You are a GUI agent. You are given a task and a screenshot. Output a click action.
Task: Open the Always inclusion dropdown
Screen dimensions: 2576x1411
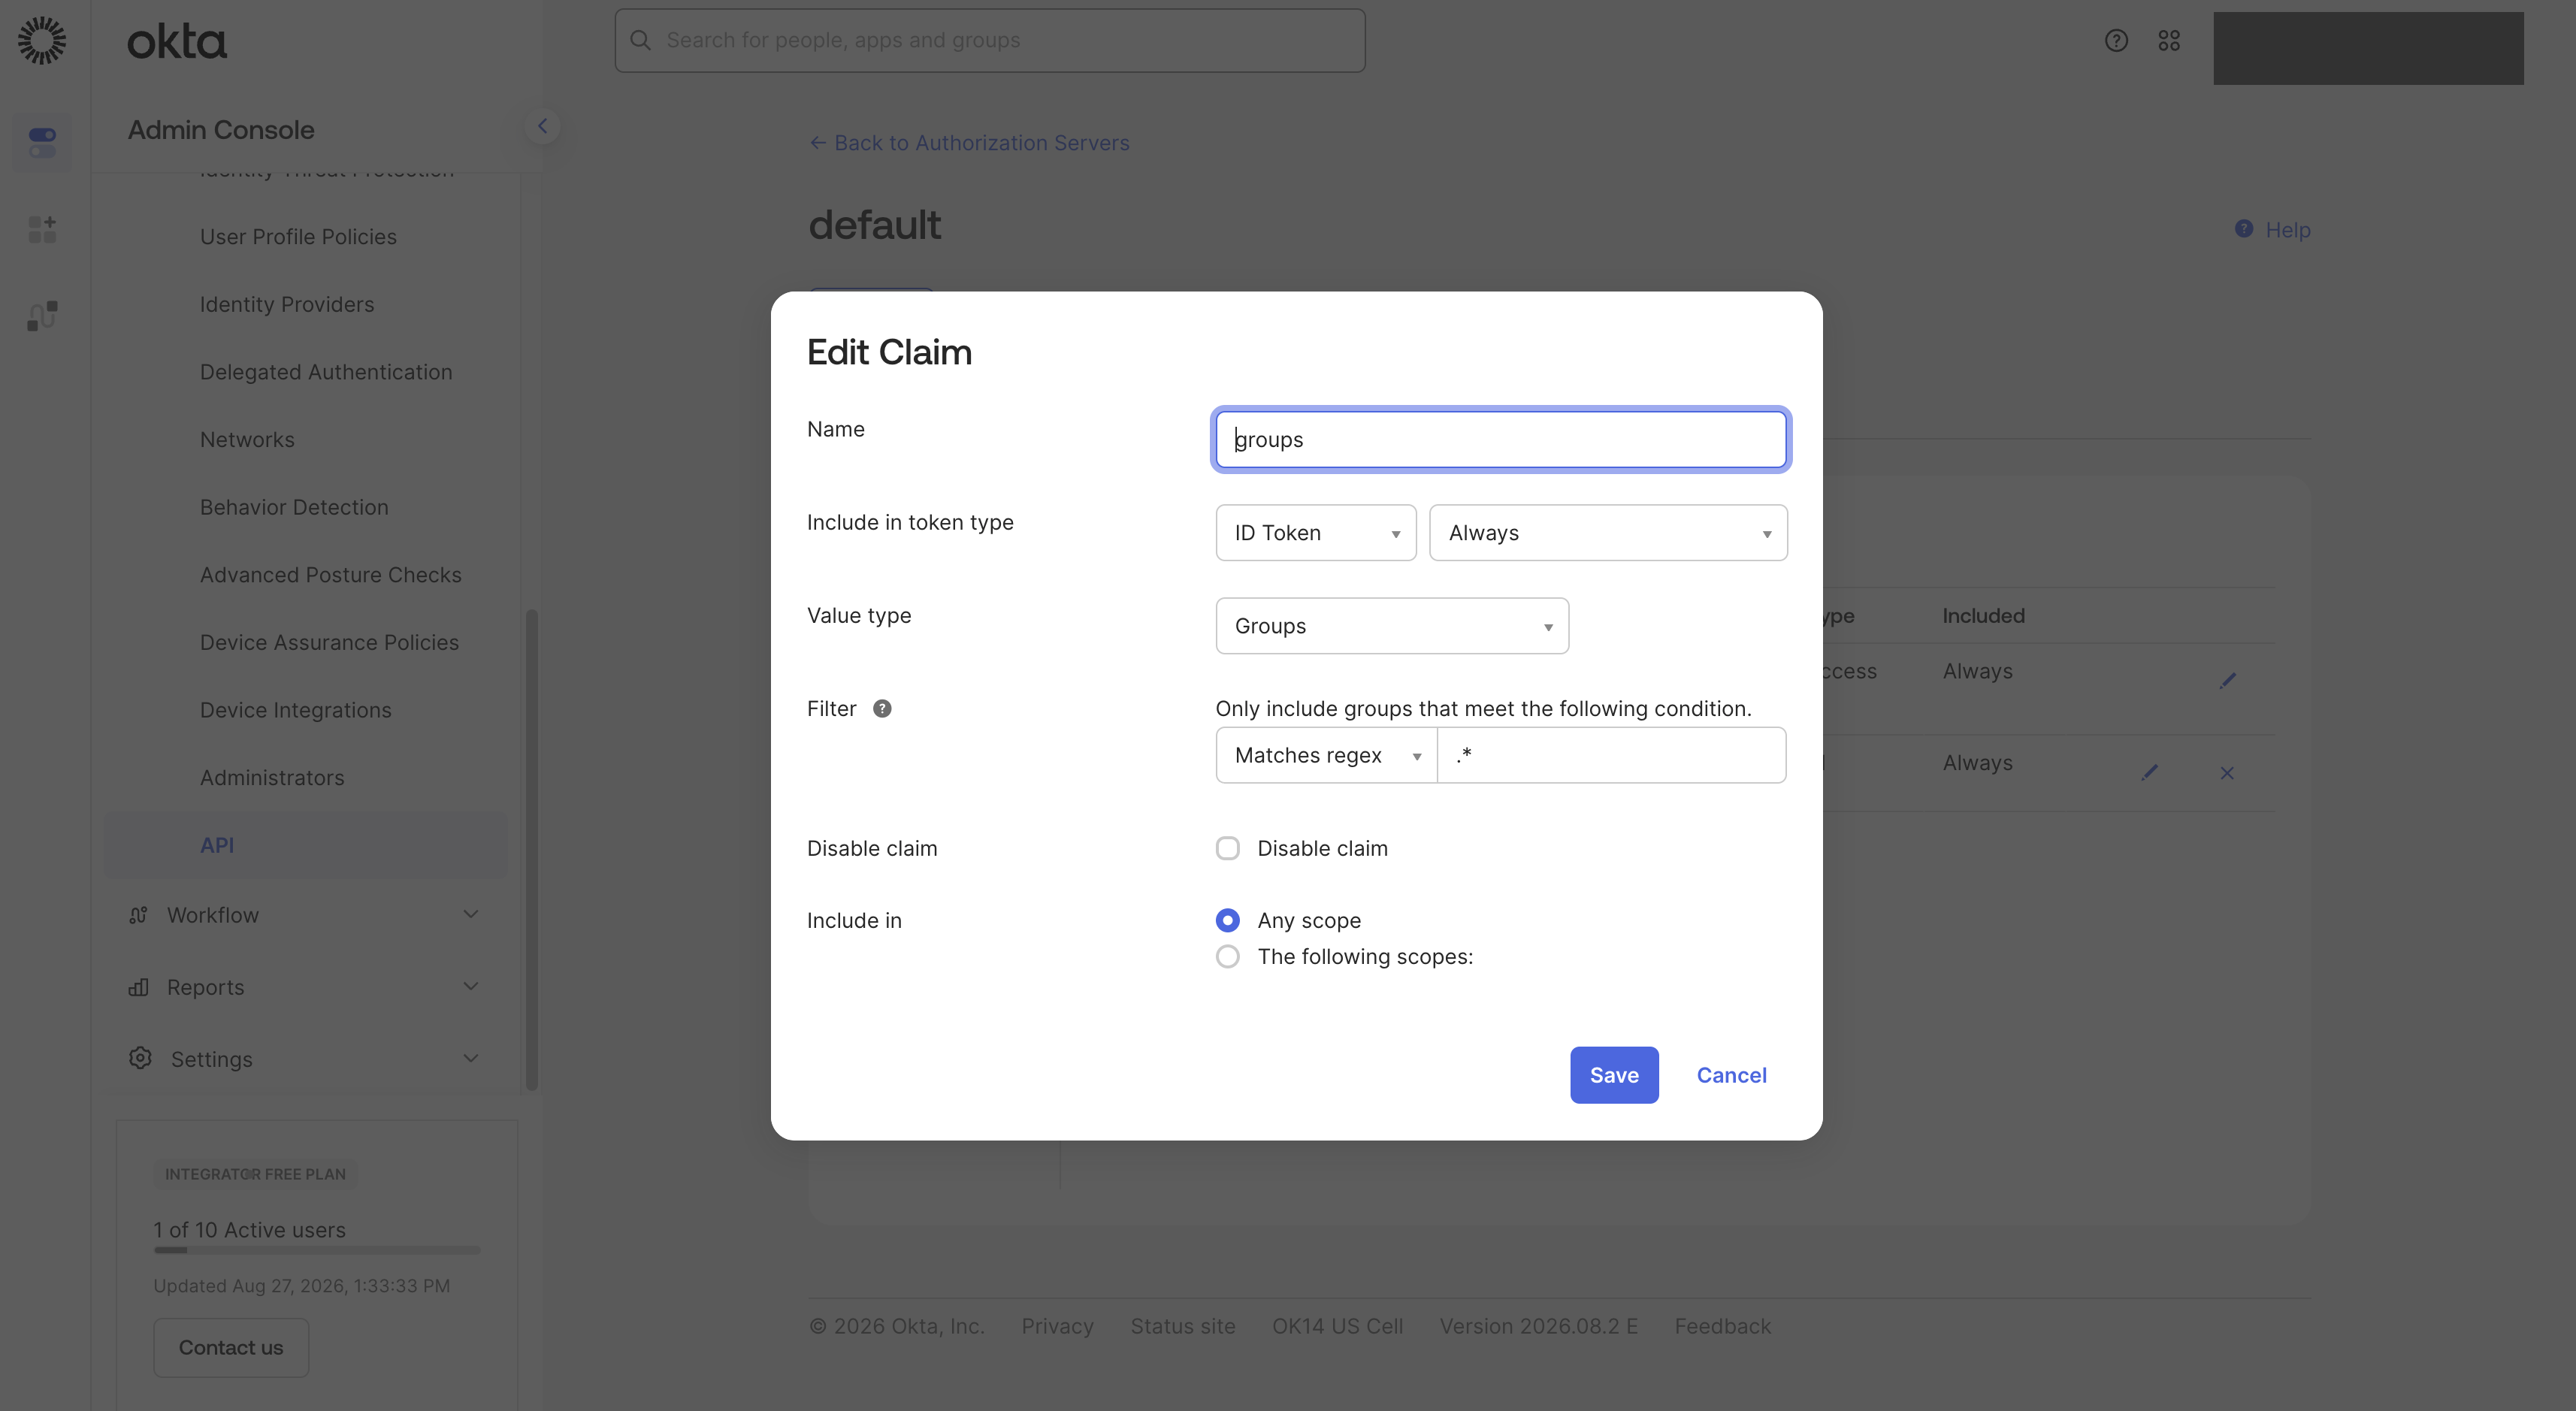click(x=1608, y=533)
